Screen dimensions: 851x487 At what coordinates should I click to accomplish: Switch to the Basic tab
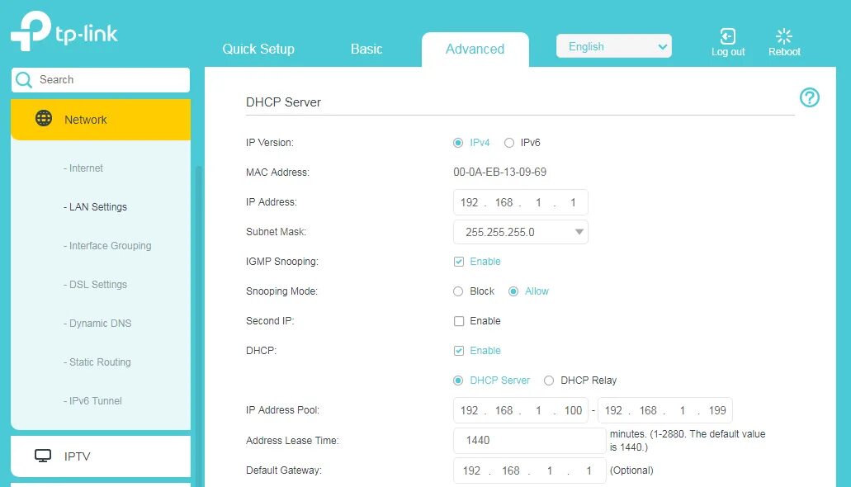(x=366, y=49)
